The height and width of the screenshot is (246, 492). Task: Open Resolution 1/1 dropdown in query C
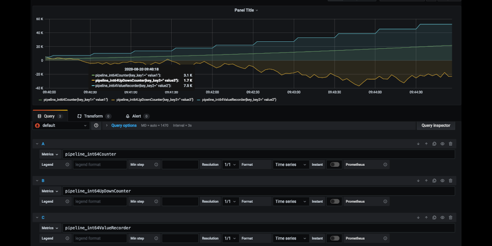(231, 238)
